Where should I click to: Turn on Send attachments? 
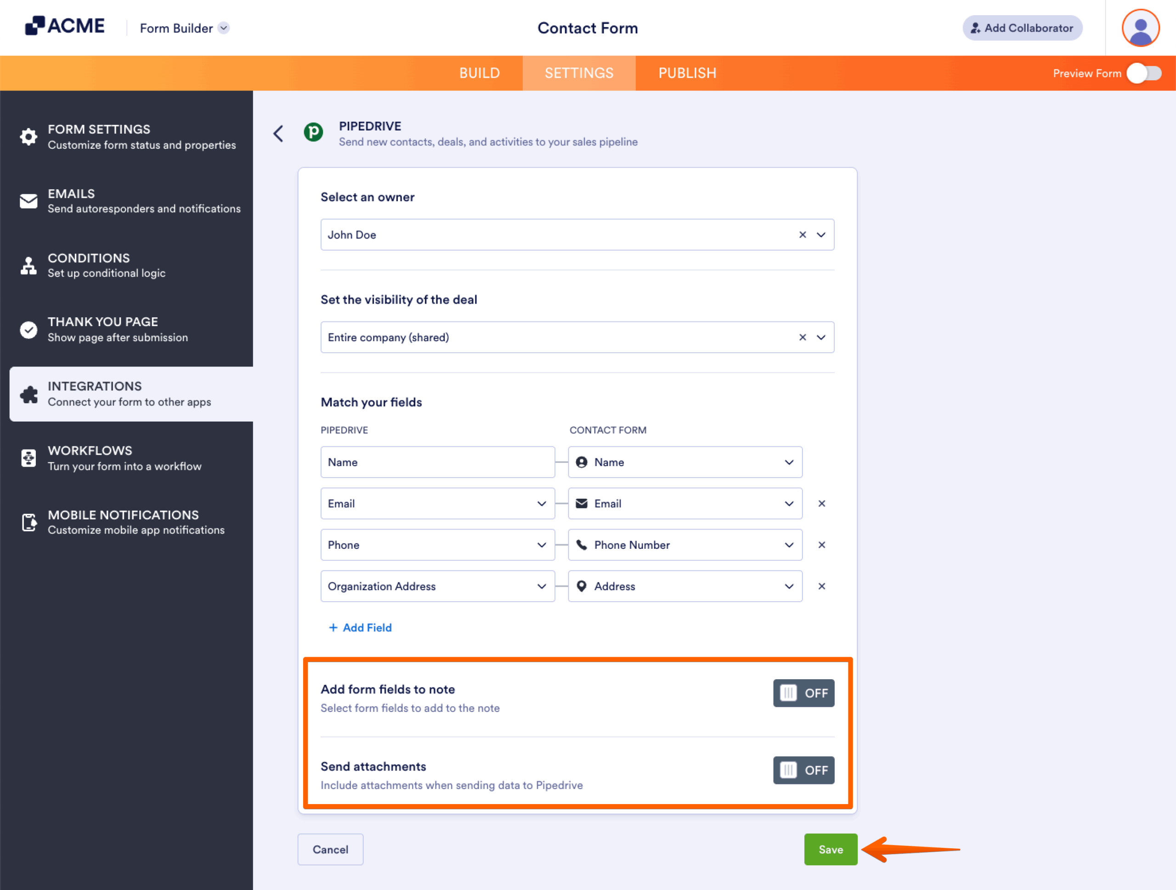(x=803, y=770)
